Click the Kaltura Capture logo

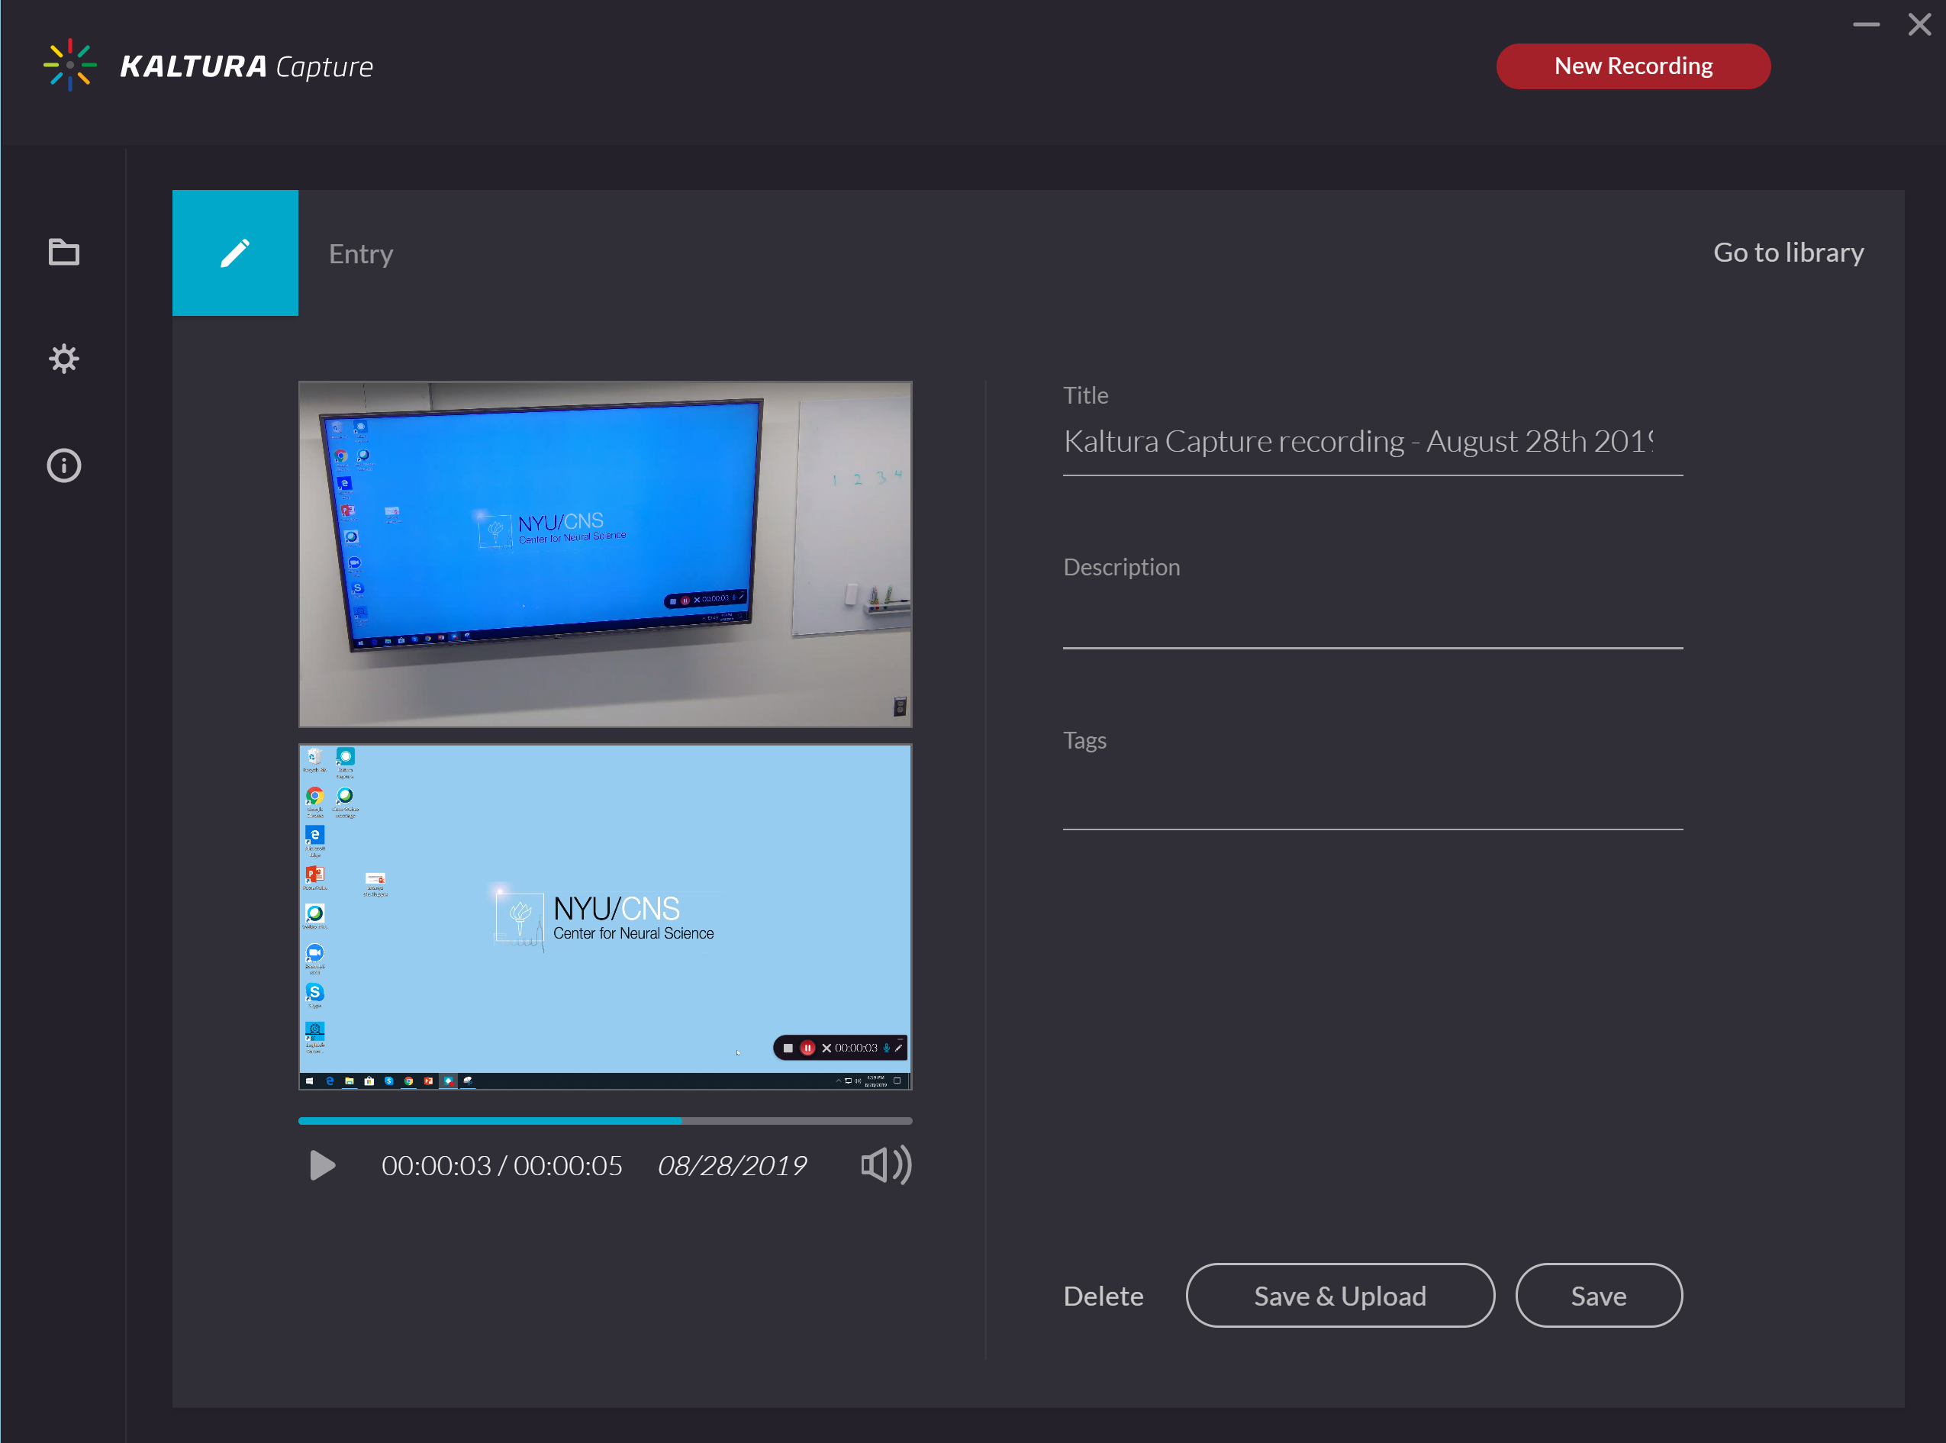pyautogui.click(x=208, y=66)
